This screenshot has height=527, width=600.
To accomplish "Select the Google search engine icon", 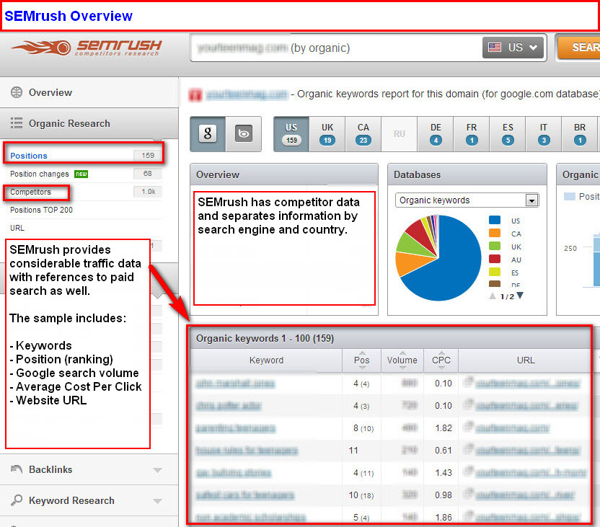I will [208, 133].
